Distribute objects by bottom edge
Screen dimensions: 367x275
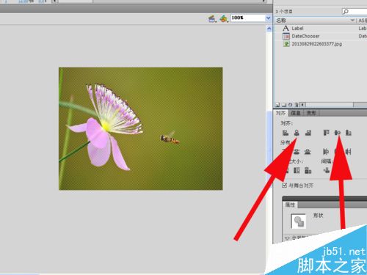308,152
